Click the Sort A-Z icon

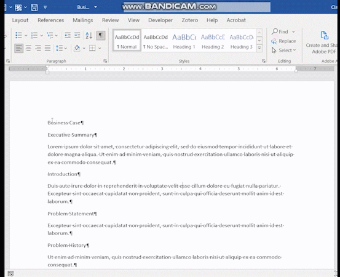coord(89,35)
